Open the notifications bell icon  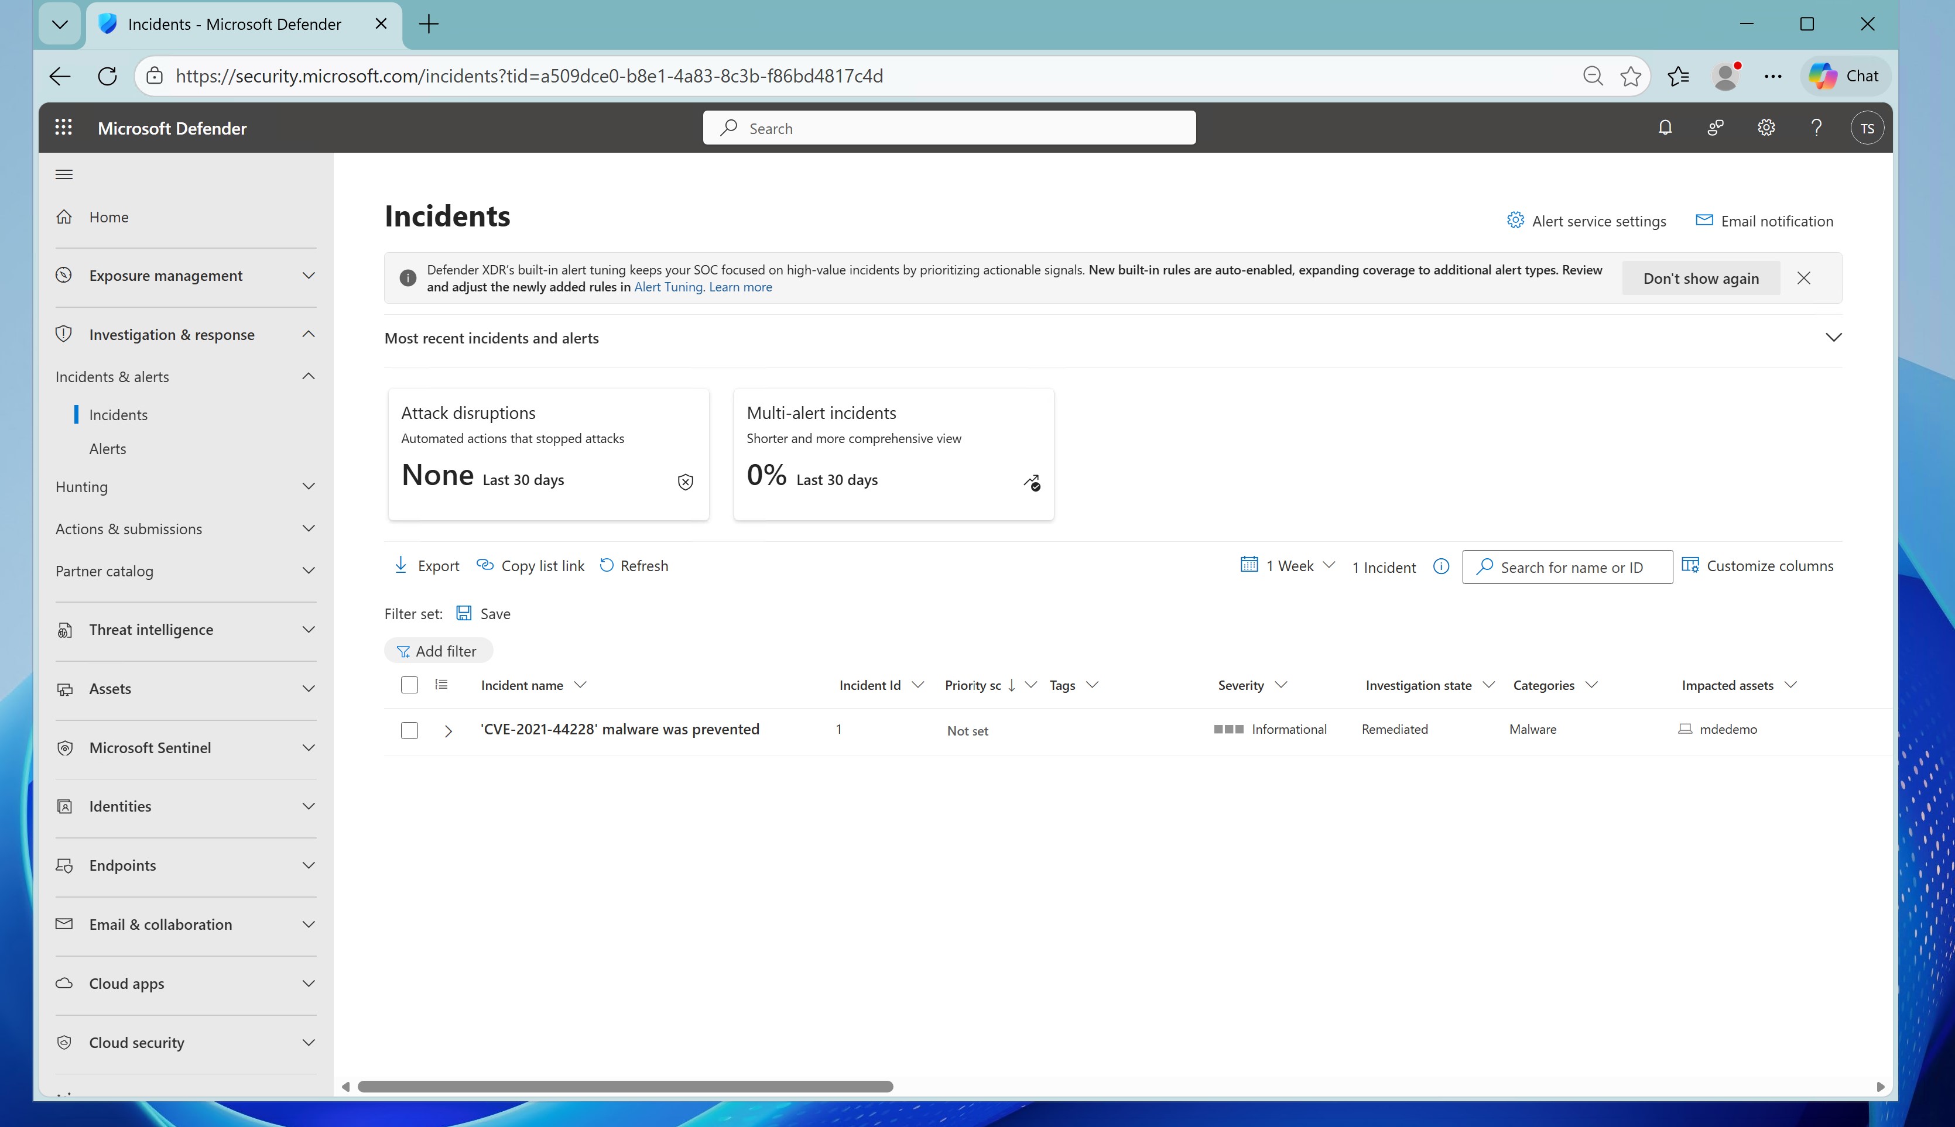point(1665,128)
